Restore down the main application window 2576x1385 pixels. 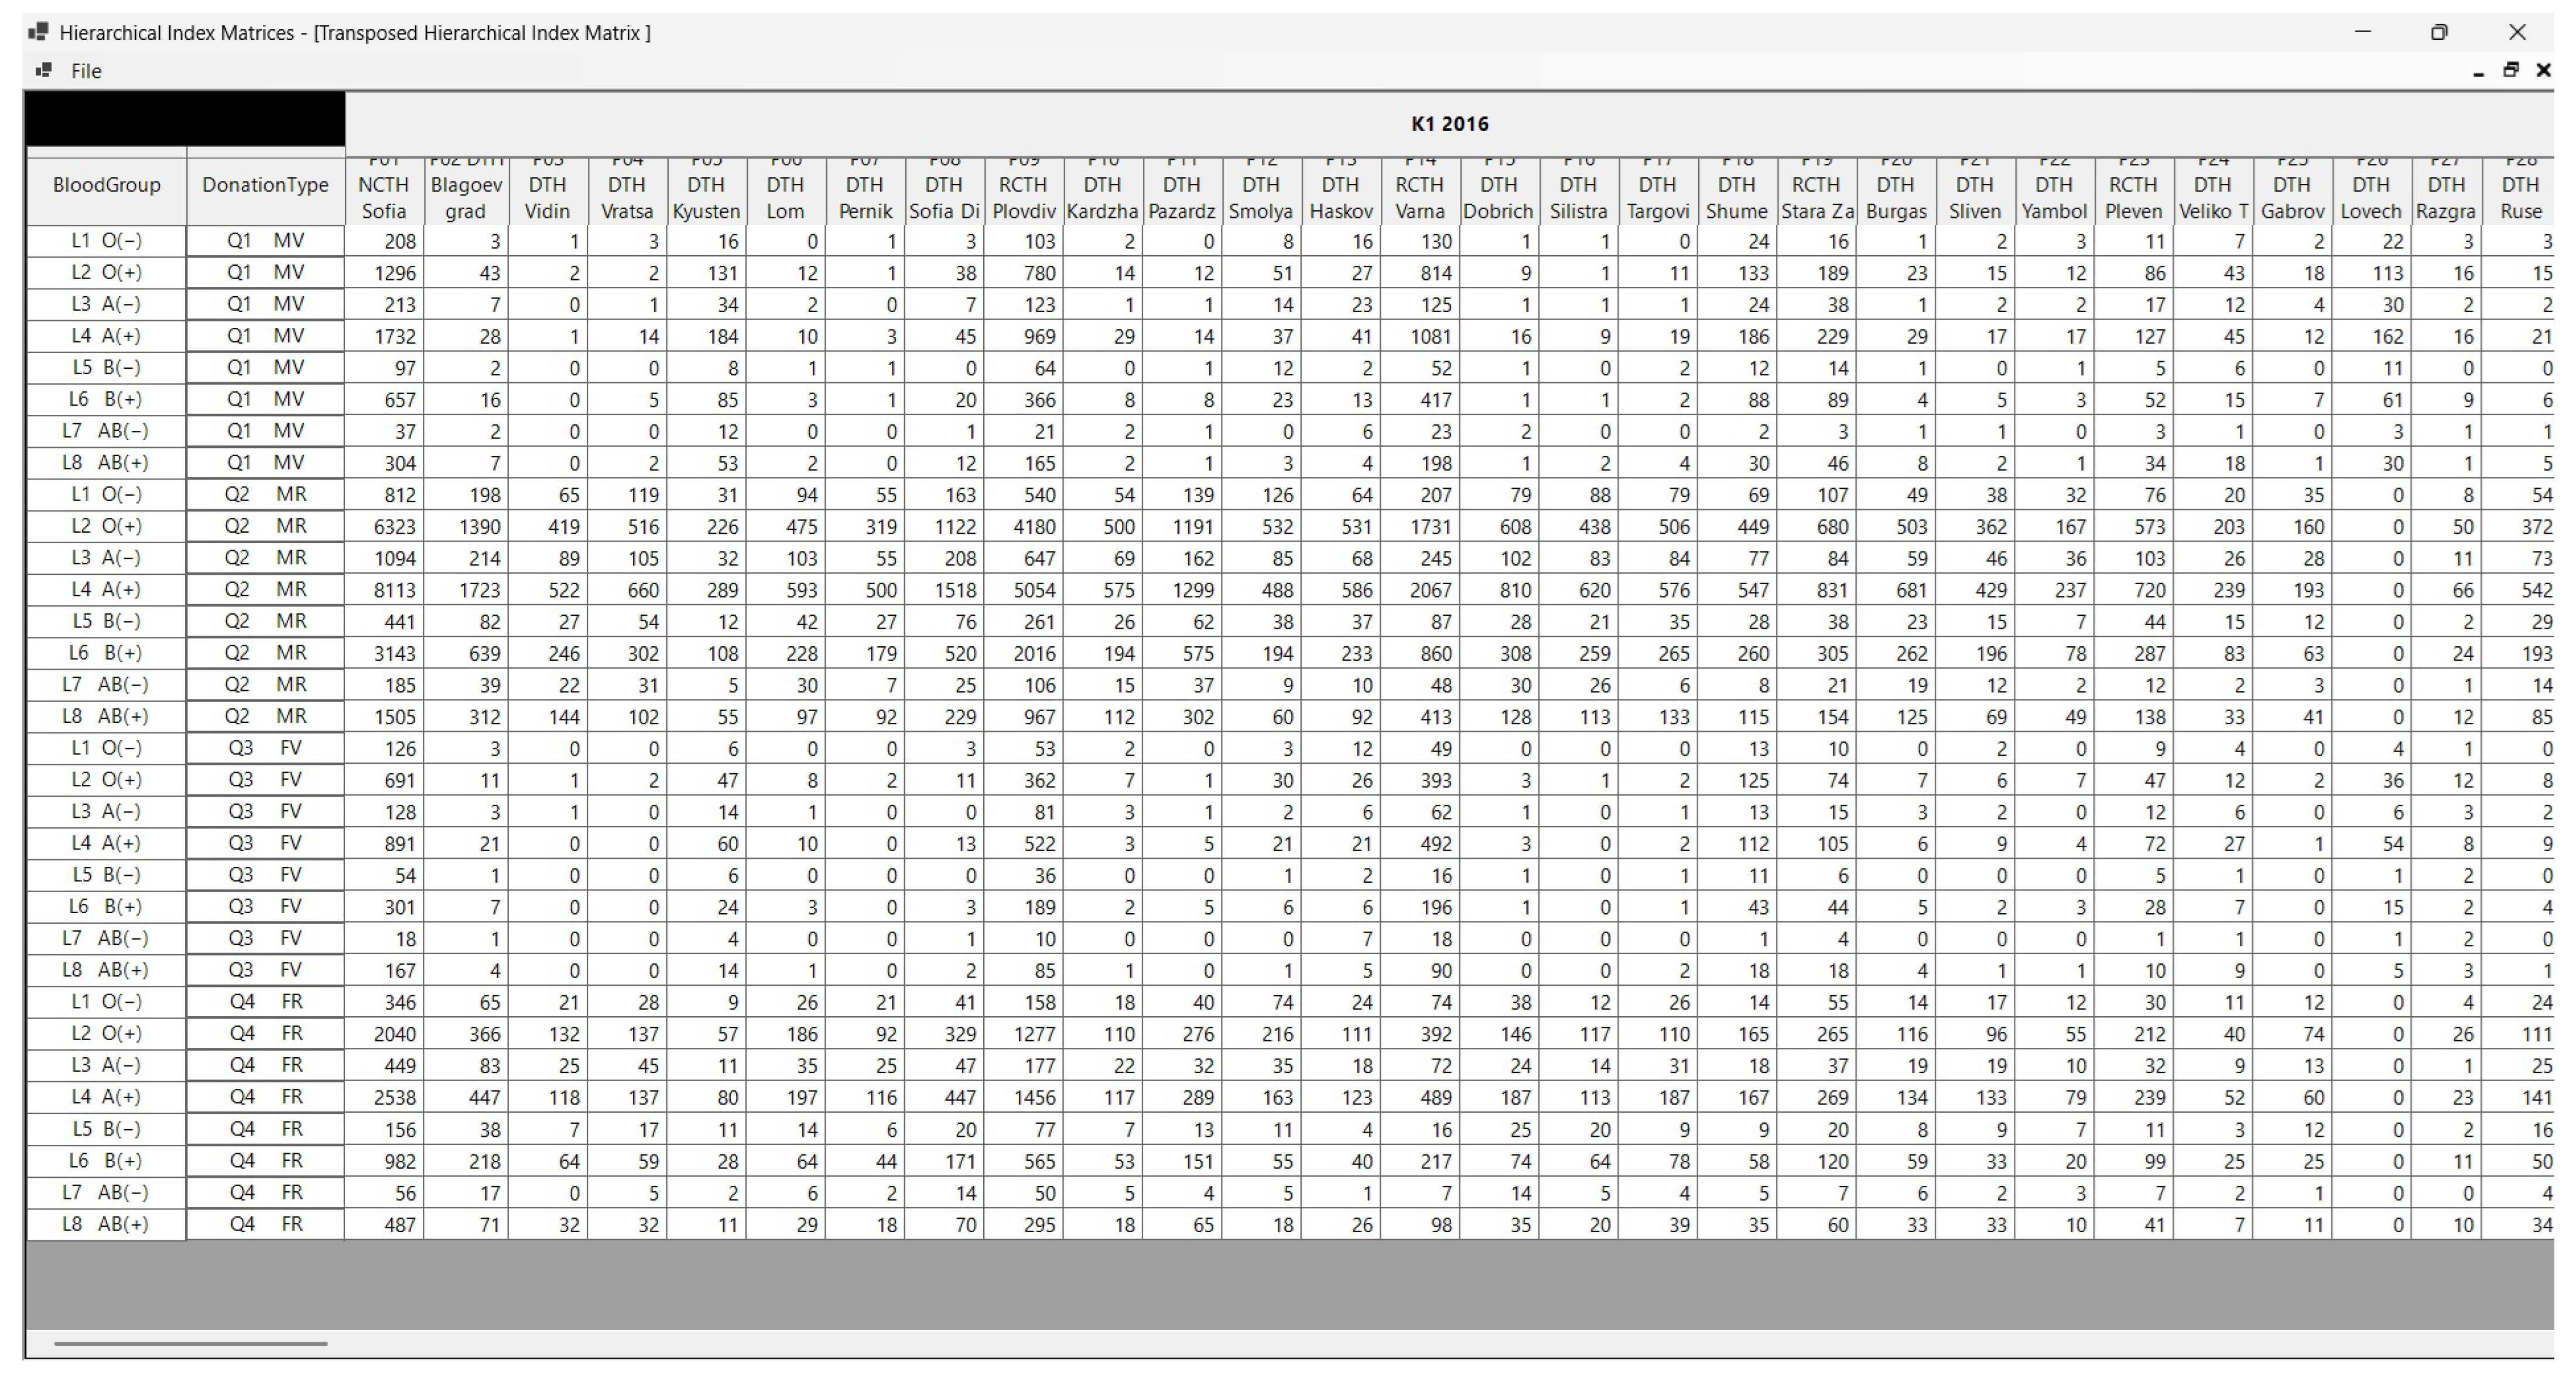point(2439,32)
